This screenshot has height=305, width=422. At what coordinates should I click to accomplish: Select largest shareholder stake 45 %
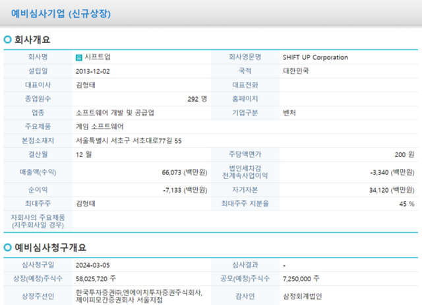pos(407,204)
